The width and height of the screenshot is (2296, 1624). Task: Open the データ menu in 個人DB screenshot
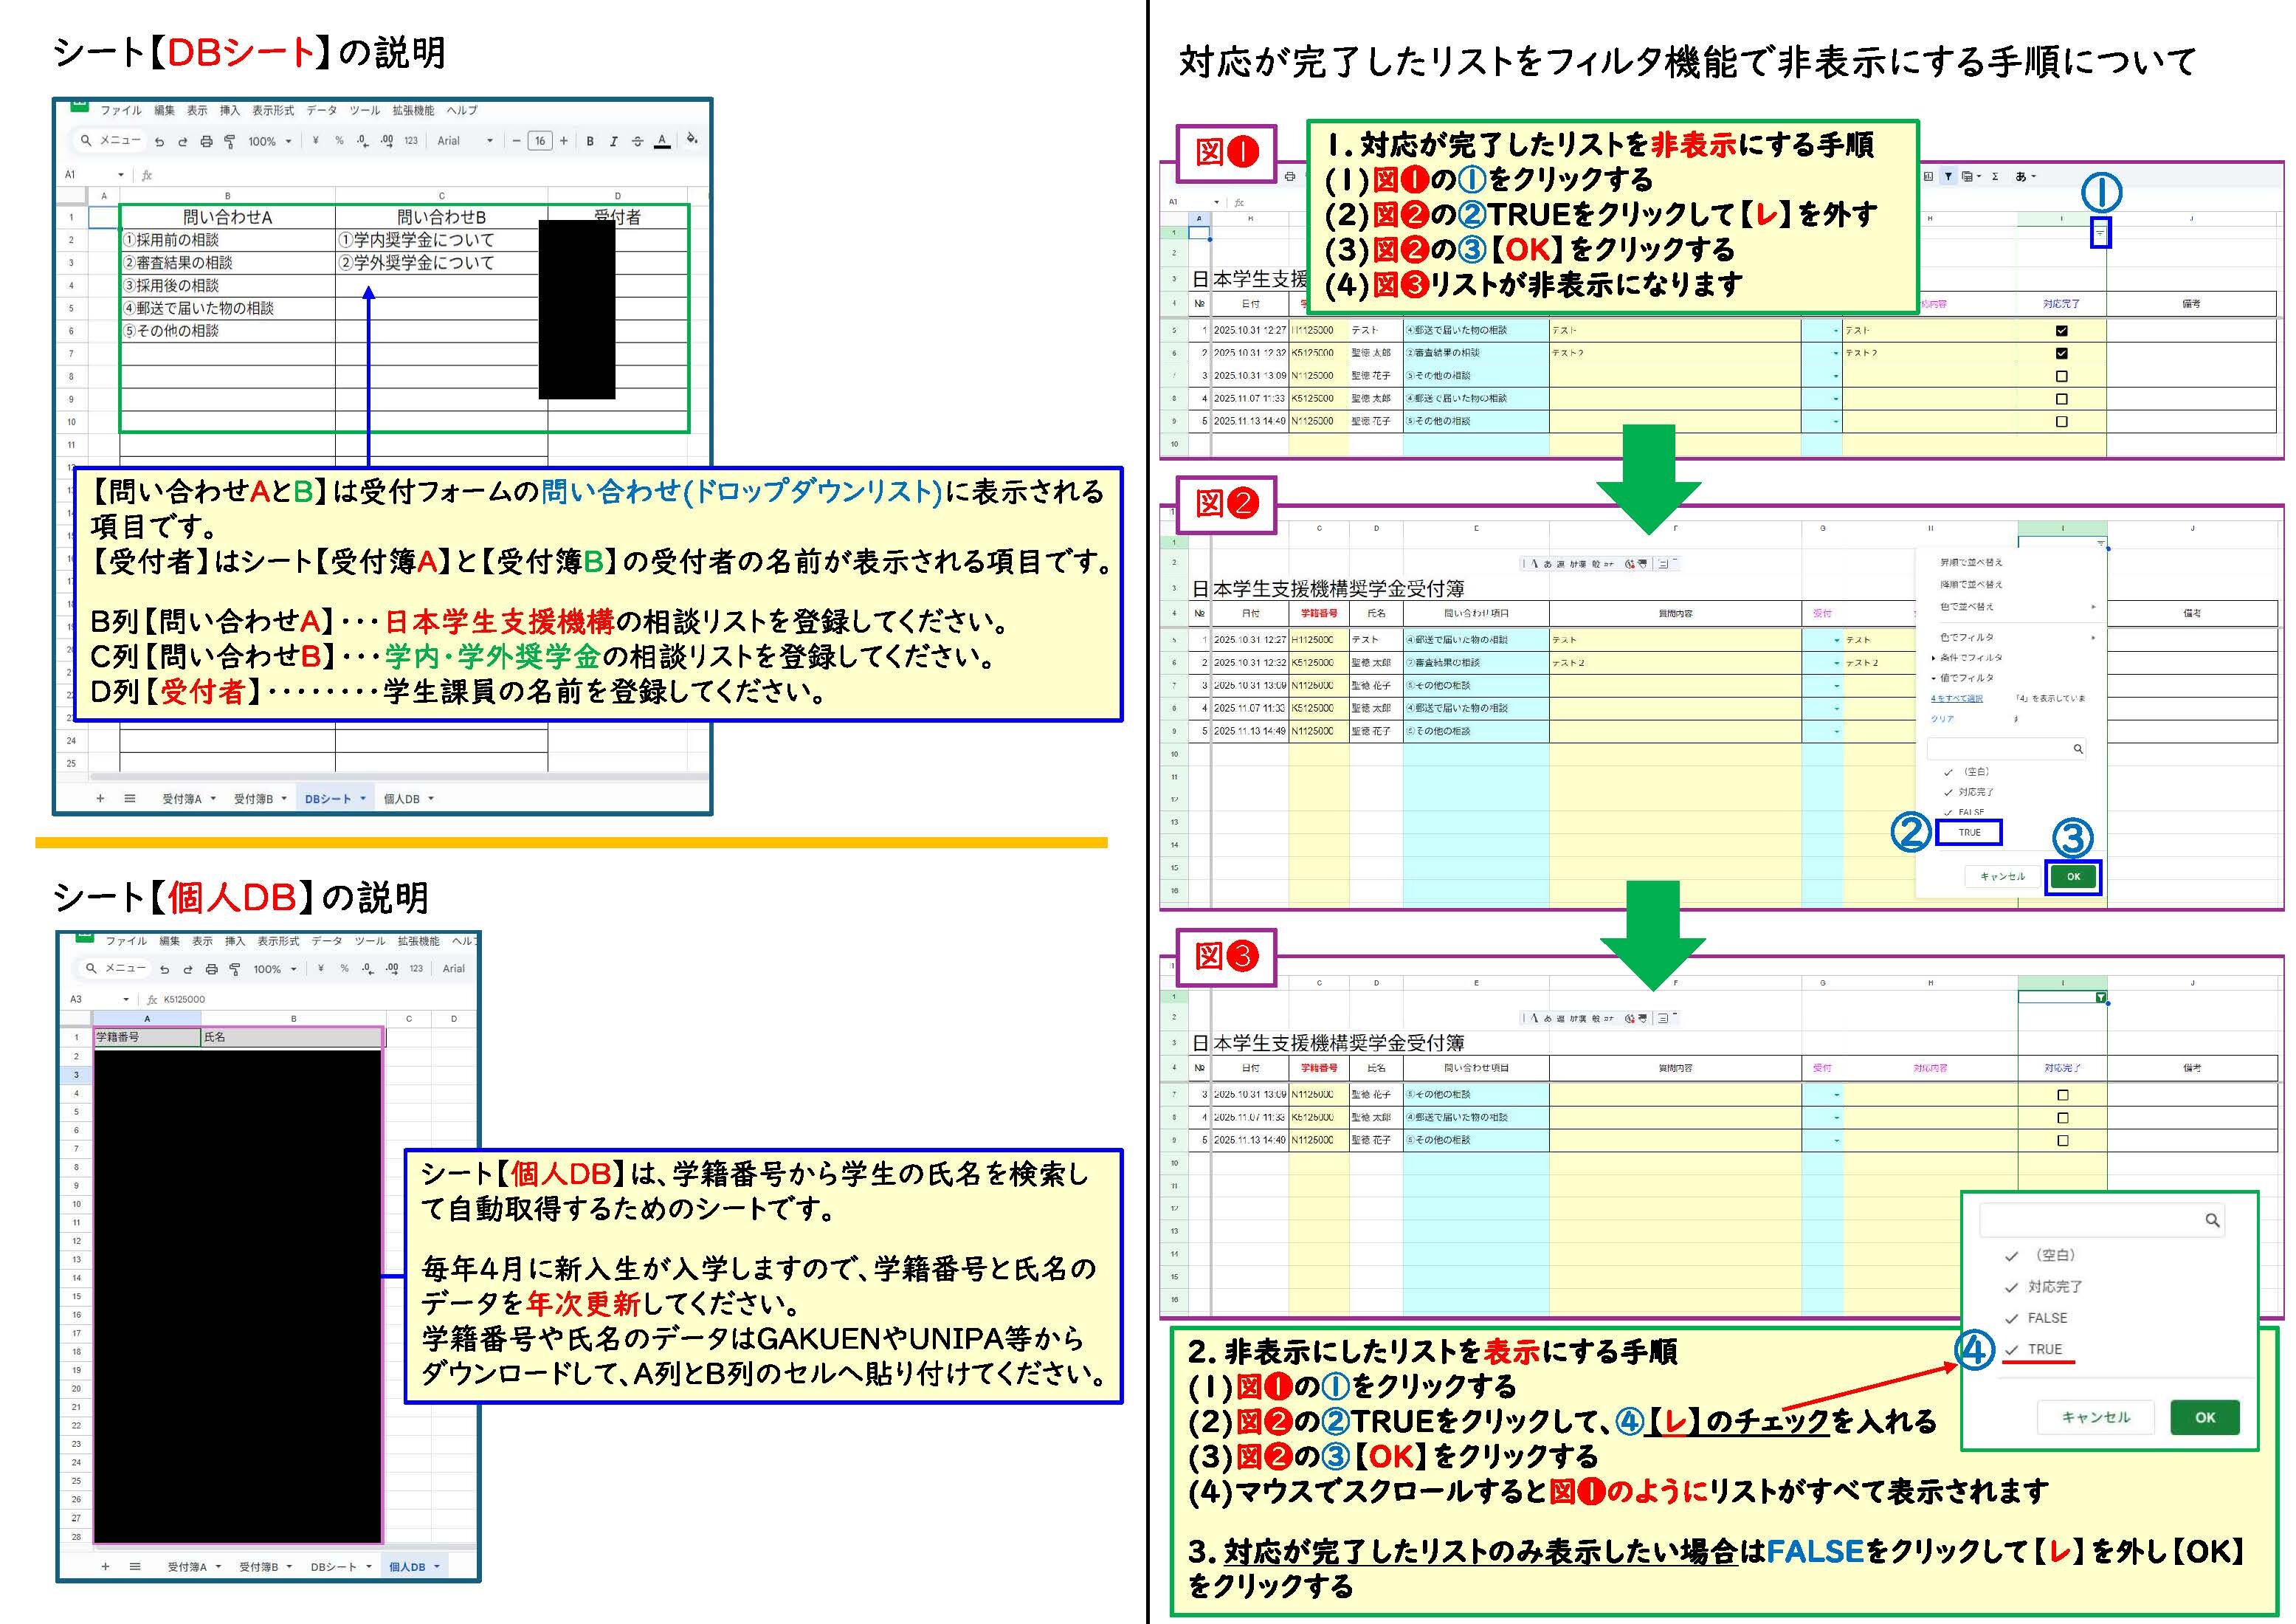(x=326, y=941)
